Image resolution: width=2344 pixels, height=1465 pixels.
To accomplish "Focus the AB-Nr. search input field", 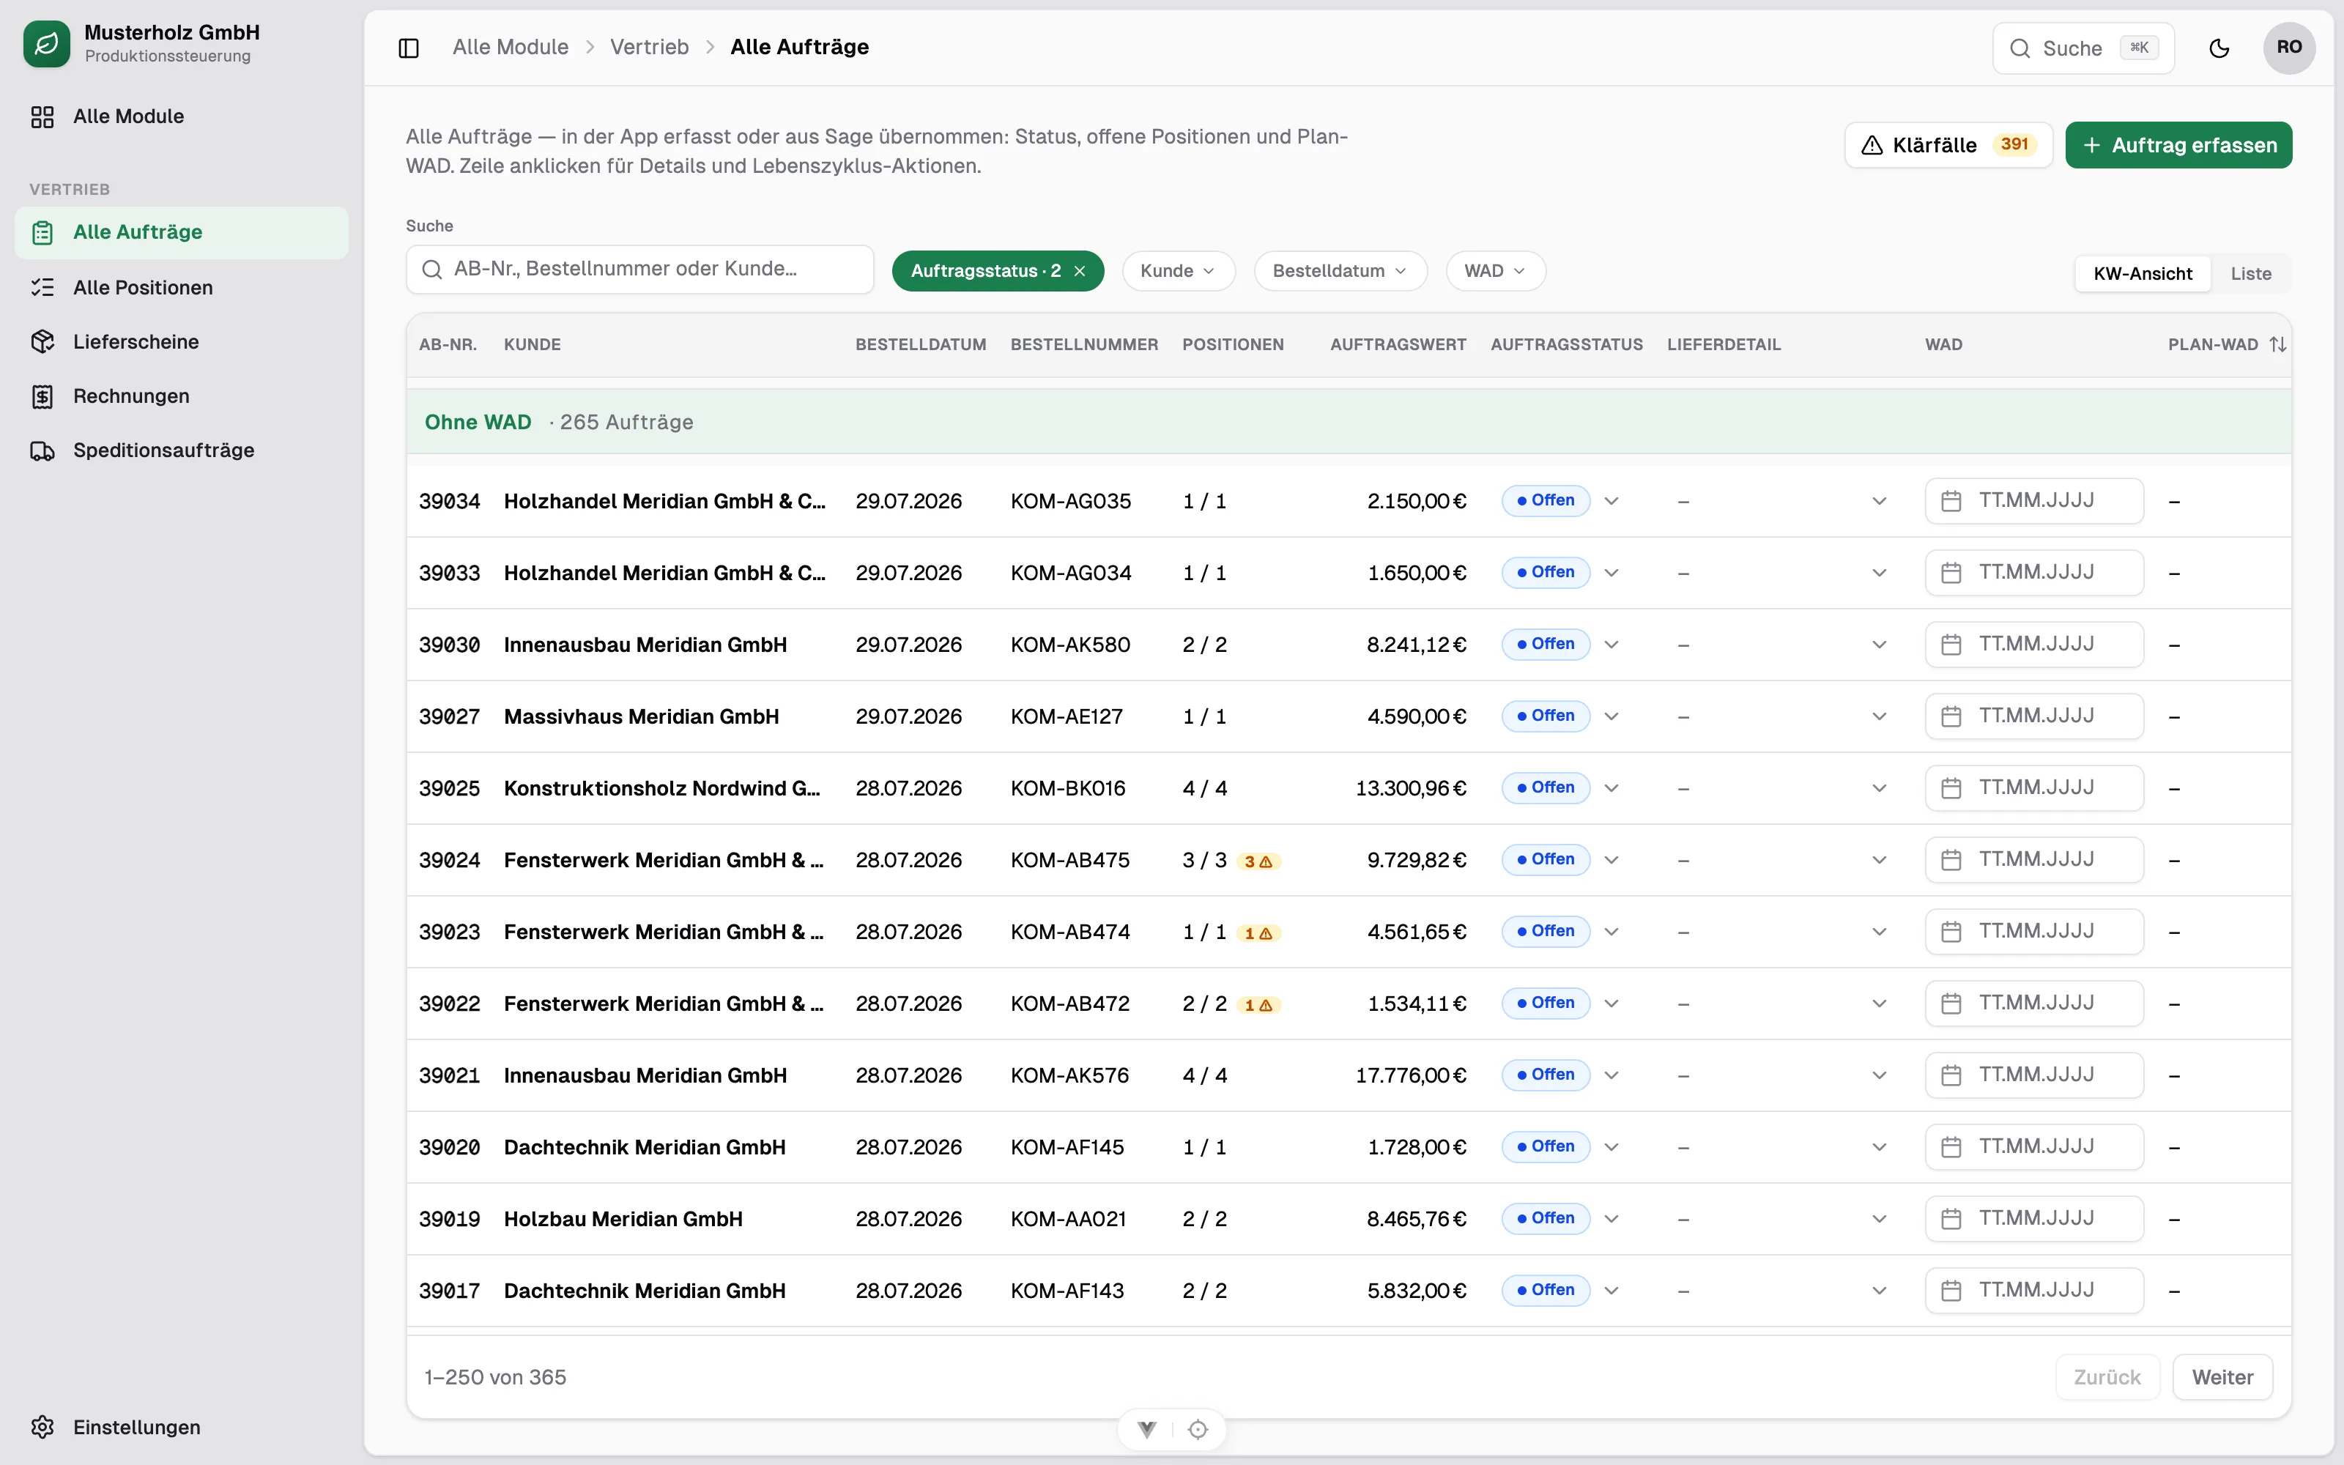I will point(639,270).
